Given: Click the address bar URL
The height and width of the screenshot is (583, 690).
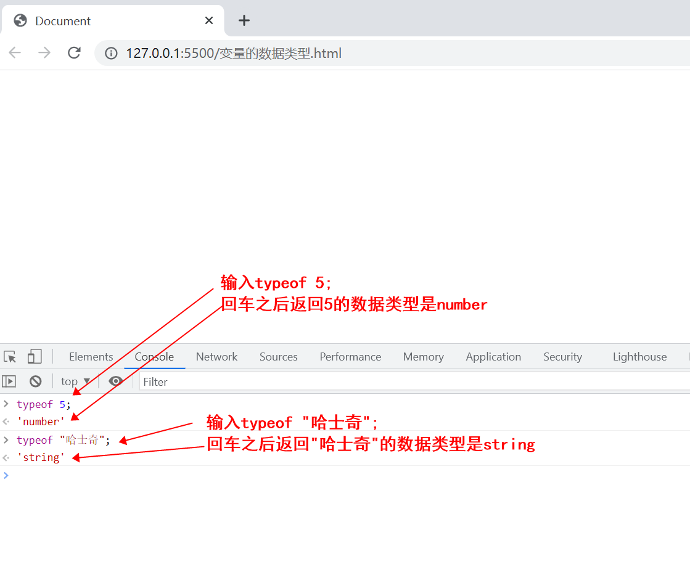Looking at the screenshot, I should [234, 53].
